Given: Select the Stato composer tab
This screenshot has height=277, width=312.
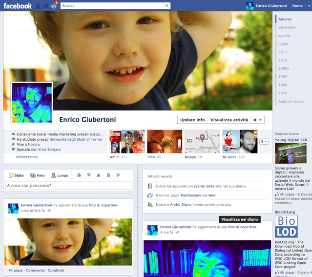Looking at the screenshot, I should 16,175.
